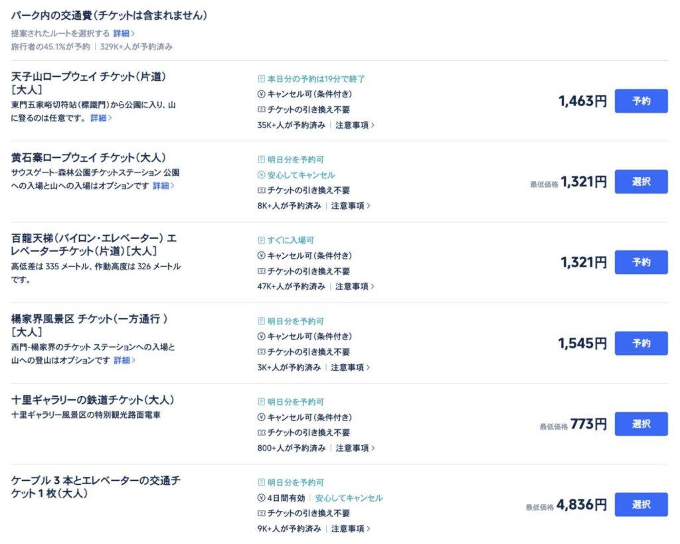The height and width of the screenshot is (544, 680).
Task: Click 選択 for 黄石寨ロープウェイ チケット
Action: point(641,182)
